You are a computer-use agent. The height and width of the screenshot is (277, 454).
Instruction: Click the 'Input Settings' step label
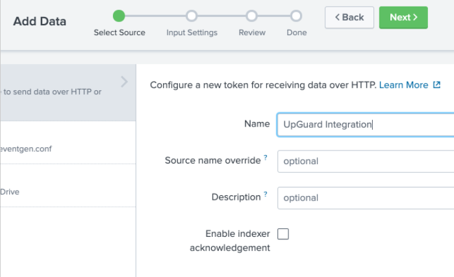[x=192, y=32]
